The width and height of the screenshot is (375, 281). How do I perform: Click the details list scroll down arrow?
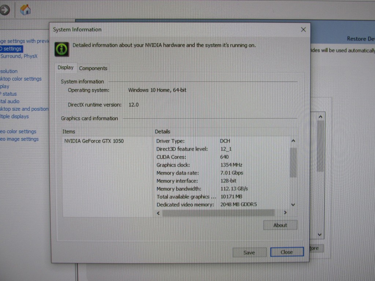click(x=293, y=205)
